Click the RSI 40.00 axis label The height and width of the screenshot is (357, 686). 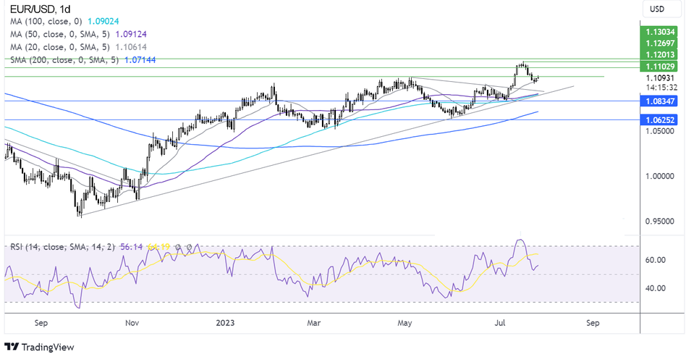(656, 288)
